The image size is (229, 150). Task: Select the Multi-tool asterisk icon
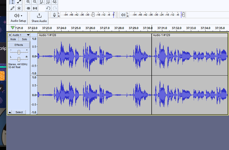coord(19,8)
